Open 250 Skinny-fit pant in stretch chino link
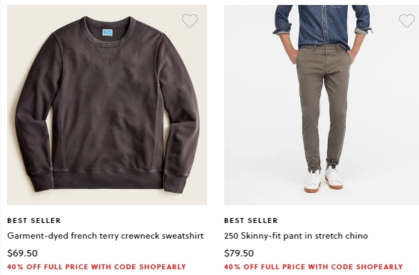The image size is (419, 275). pyautogui.click(x=296, y=236)
